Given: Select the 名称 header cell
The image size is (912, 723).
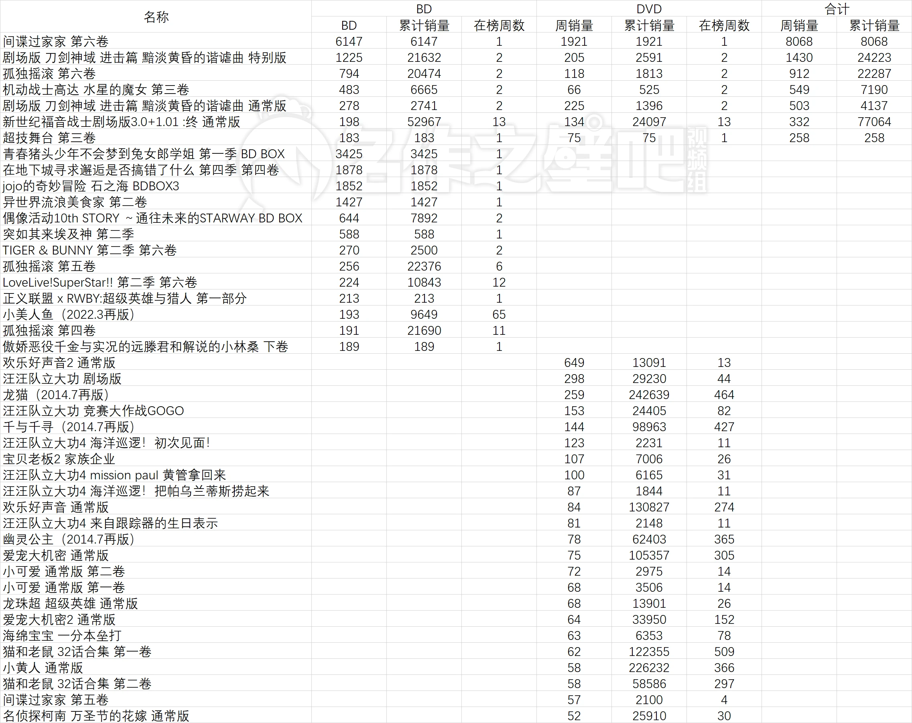Looking at the screenshot, I should pos(156,17).
